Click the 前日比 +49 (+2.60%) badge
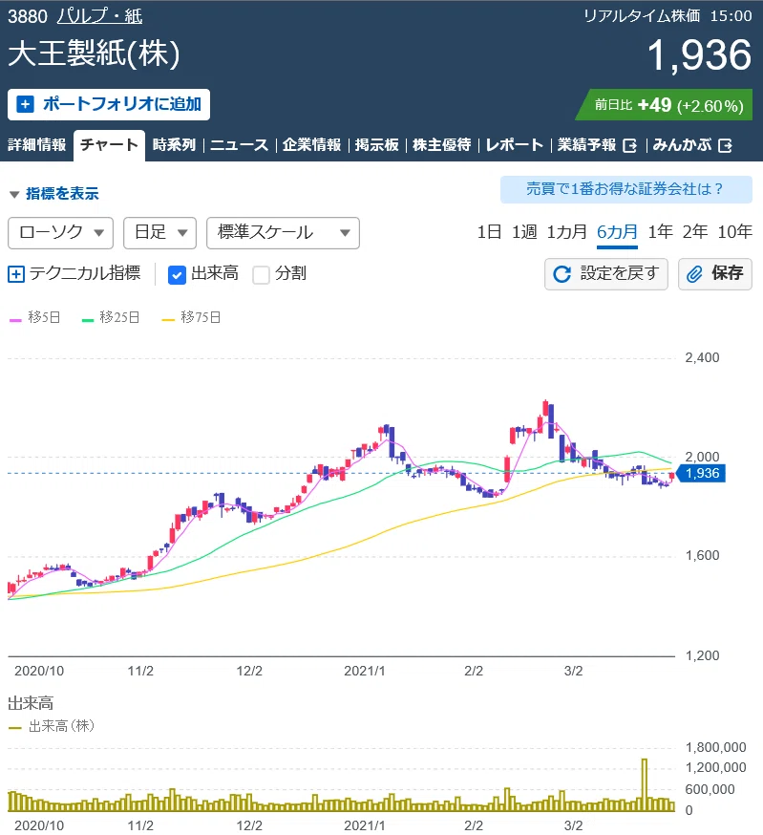Viewport: 763px width, 835px height. (664, 105)
